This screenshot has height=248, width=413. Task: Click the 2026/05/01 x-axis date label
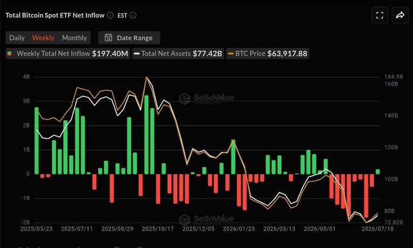319,229
